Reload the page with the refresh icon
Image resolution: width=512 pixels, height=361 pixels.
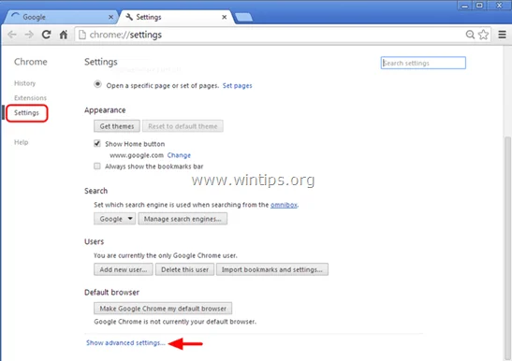46,35
